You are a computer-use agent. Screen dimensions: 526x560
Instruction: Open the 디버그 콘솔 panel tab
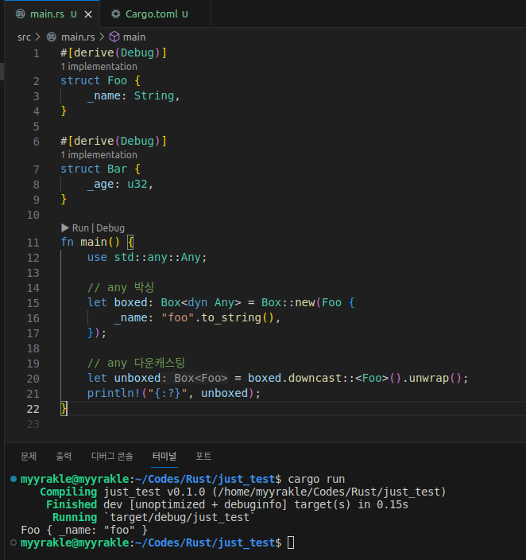pyautogui.click(x=112, y=456)
